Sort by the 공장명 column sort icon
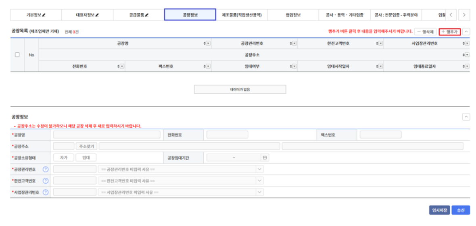Image resolution: width=476 pixels, height=226 pixels. pyautogui.click(x=205, y=44)
